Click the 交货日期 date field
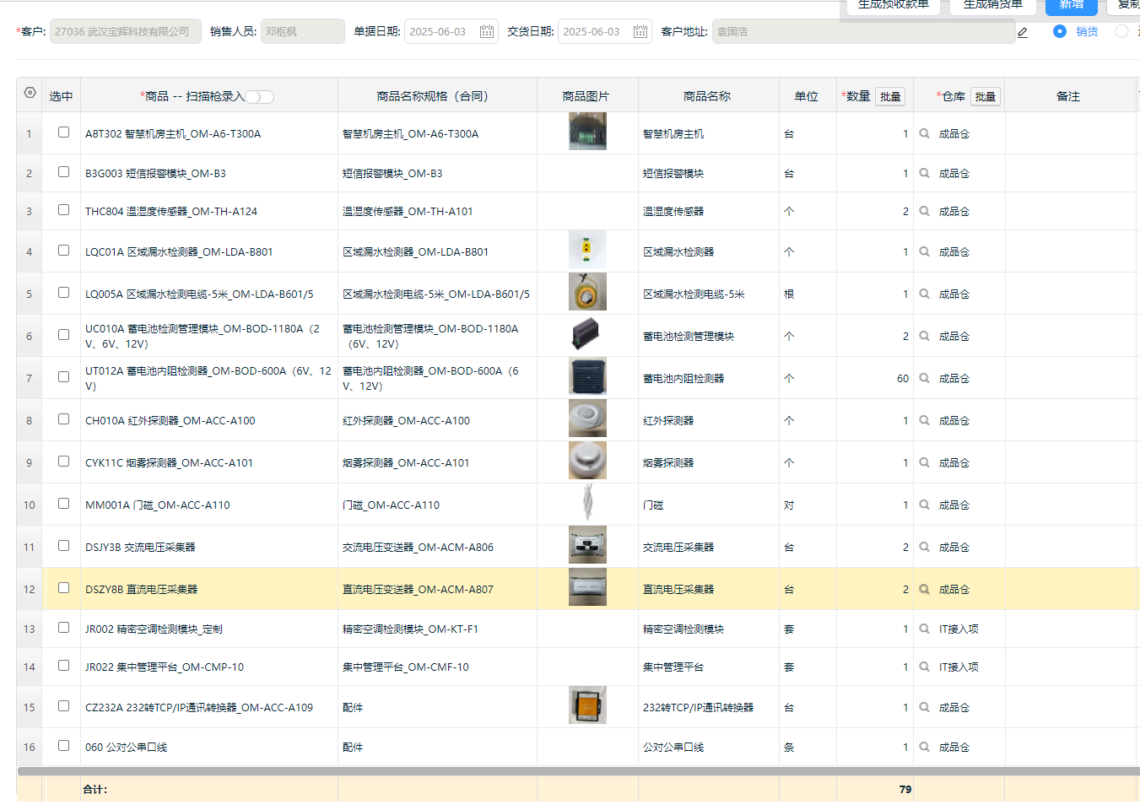 (605, 31)
